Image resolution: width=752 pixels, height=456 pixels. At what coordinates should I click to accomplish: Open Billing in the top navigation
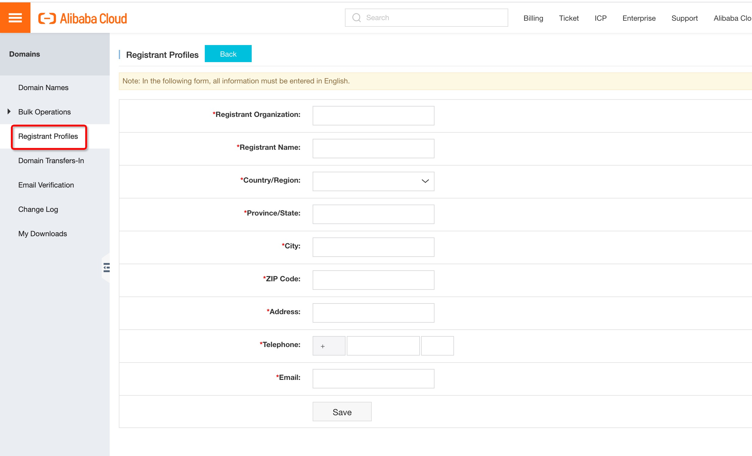pyautogui.click(x=533, y=18)
